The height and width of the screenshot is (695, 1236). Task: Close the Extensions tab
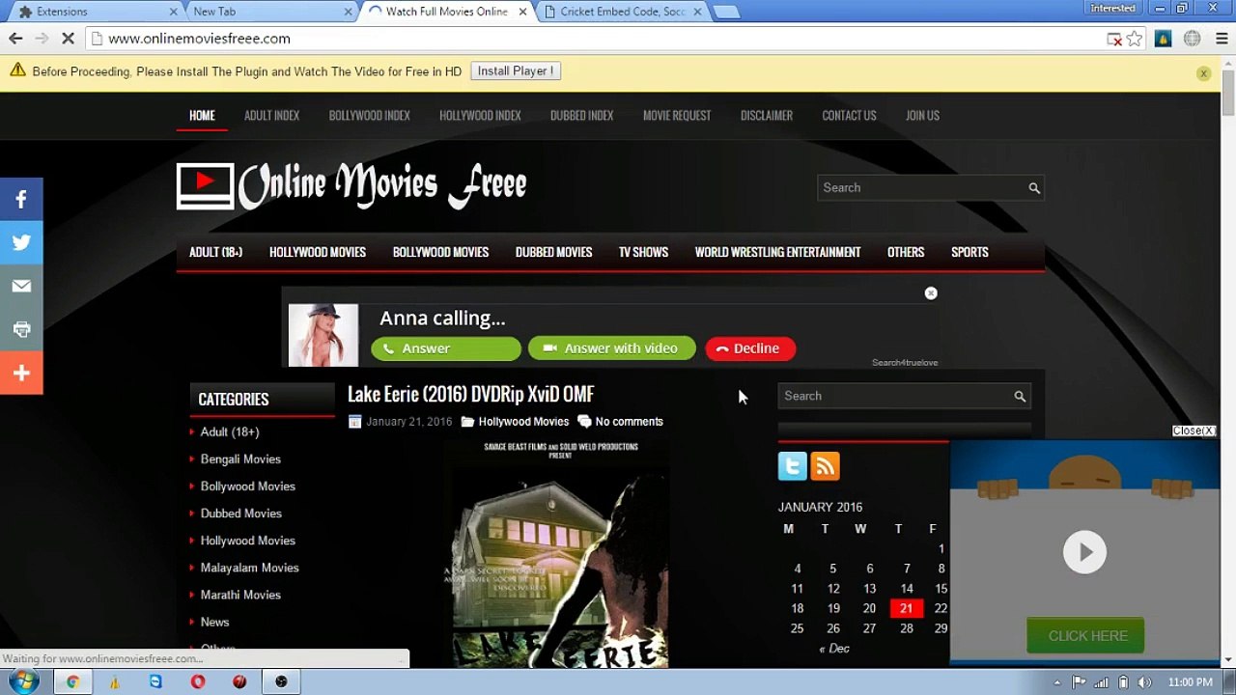(x=174, y=12)
